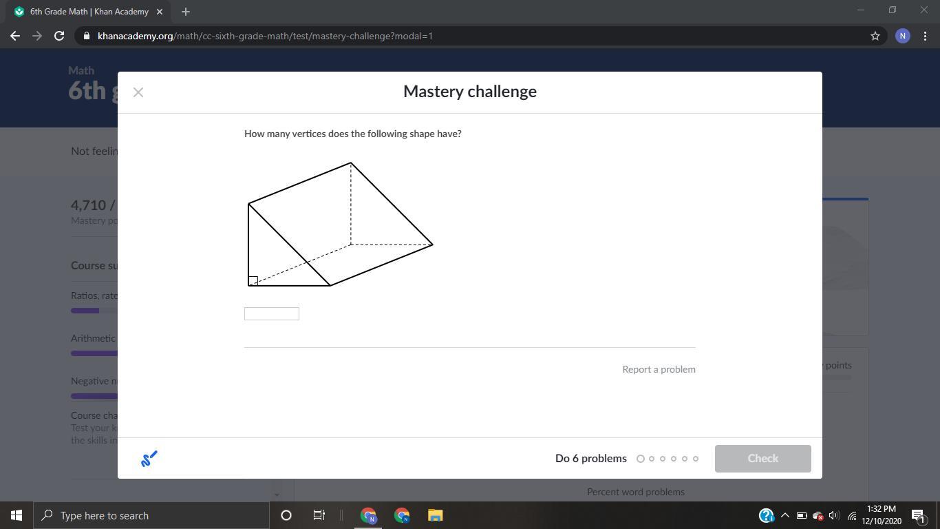Open the Chrome profile N avatar
Viewport: 940px width, 529px height.
pos(903,36)
